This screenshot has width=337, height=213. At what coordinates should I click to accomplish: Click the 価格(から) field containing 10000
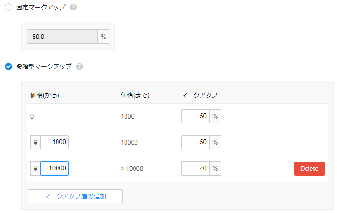pos(55,168)
